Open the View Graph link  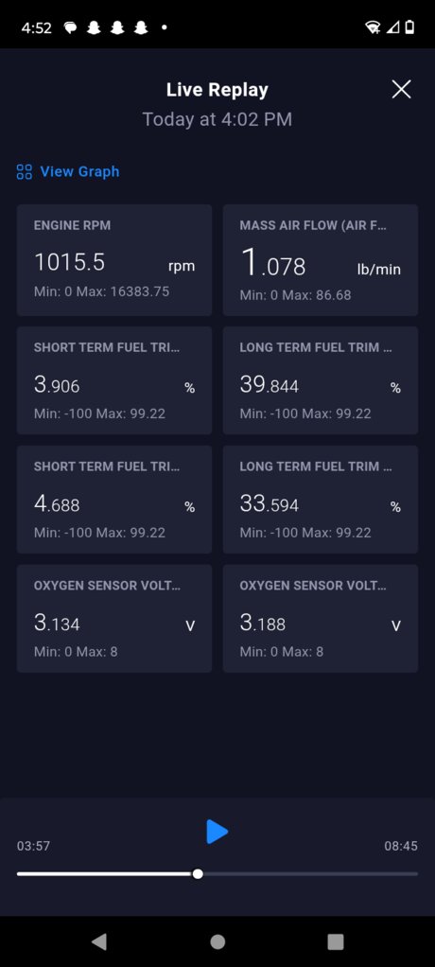(x=79, y=171)
